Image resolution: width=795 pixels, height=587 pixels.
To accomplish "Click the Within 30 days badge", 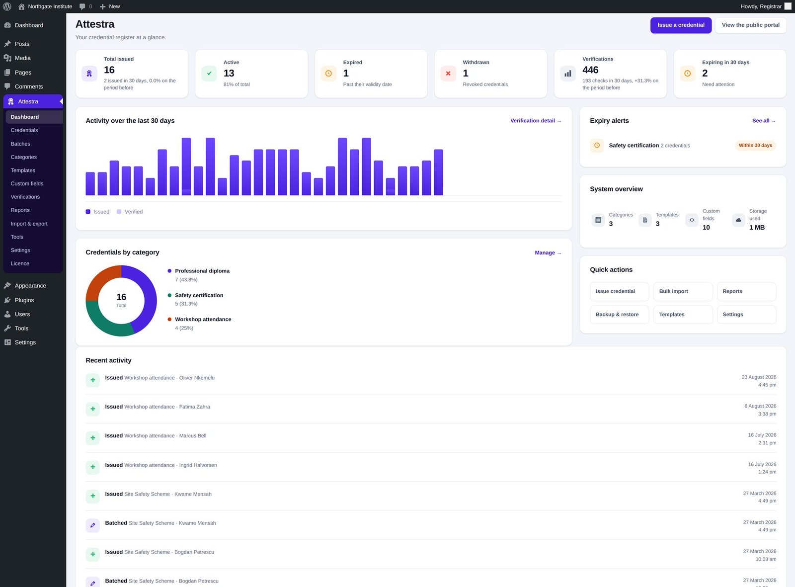I will [755, 146].
